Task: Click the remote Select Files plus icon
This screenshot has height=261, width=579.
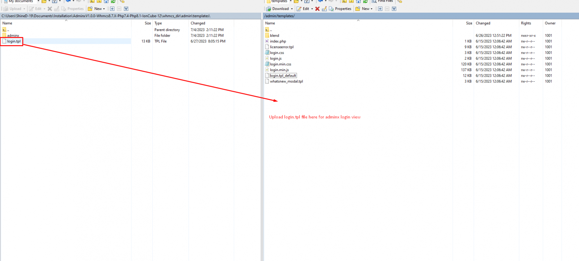Action: 380,9
